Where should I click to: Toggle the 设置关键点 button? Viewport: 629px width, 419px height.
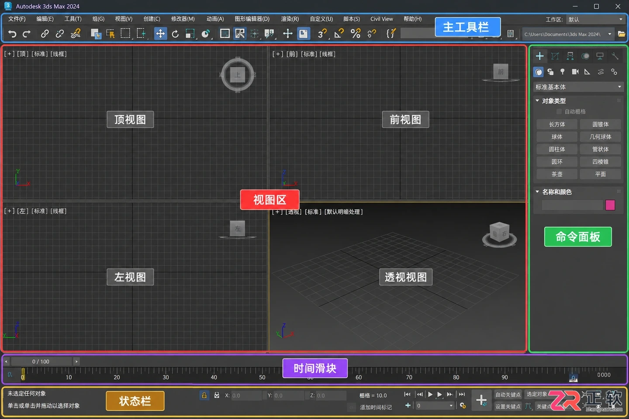tap(508, 406)
